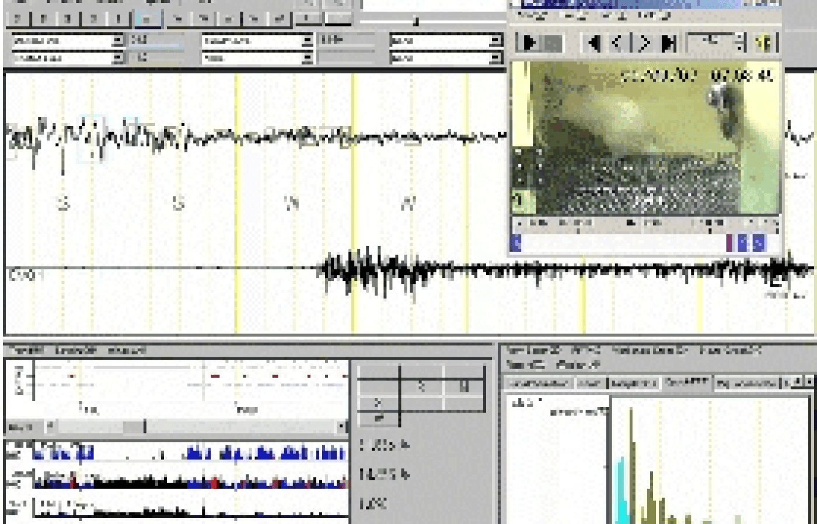This screenshot has height=524, width=817.
Task: Click the right tab-scroll arrow in the analysis panel
Action: (x=808, y=382)
